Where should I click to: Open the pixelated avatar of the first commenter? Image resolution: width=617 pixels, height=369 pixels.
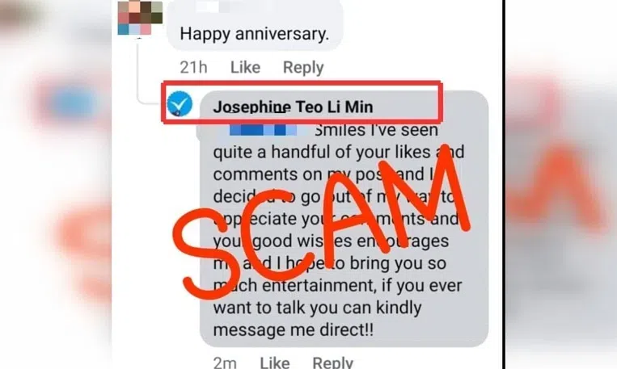click(x=139, y=18)
